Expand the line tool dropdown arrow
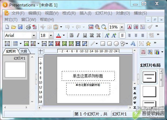This screenshot has height=120, width=167. point(97,43)
